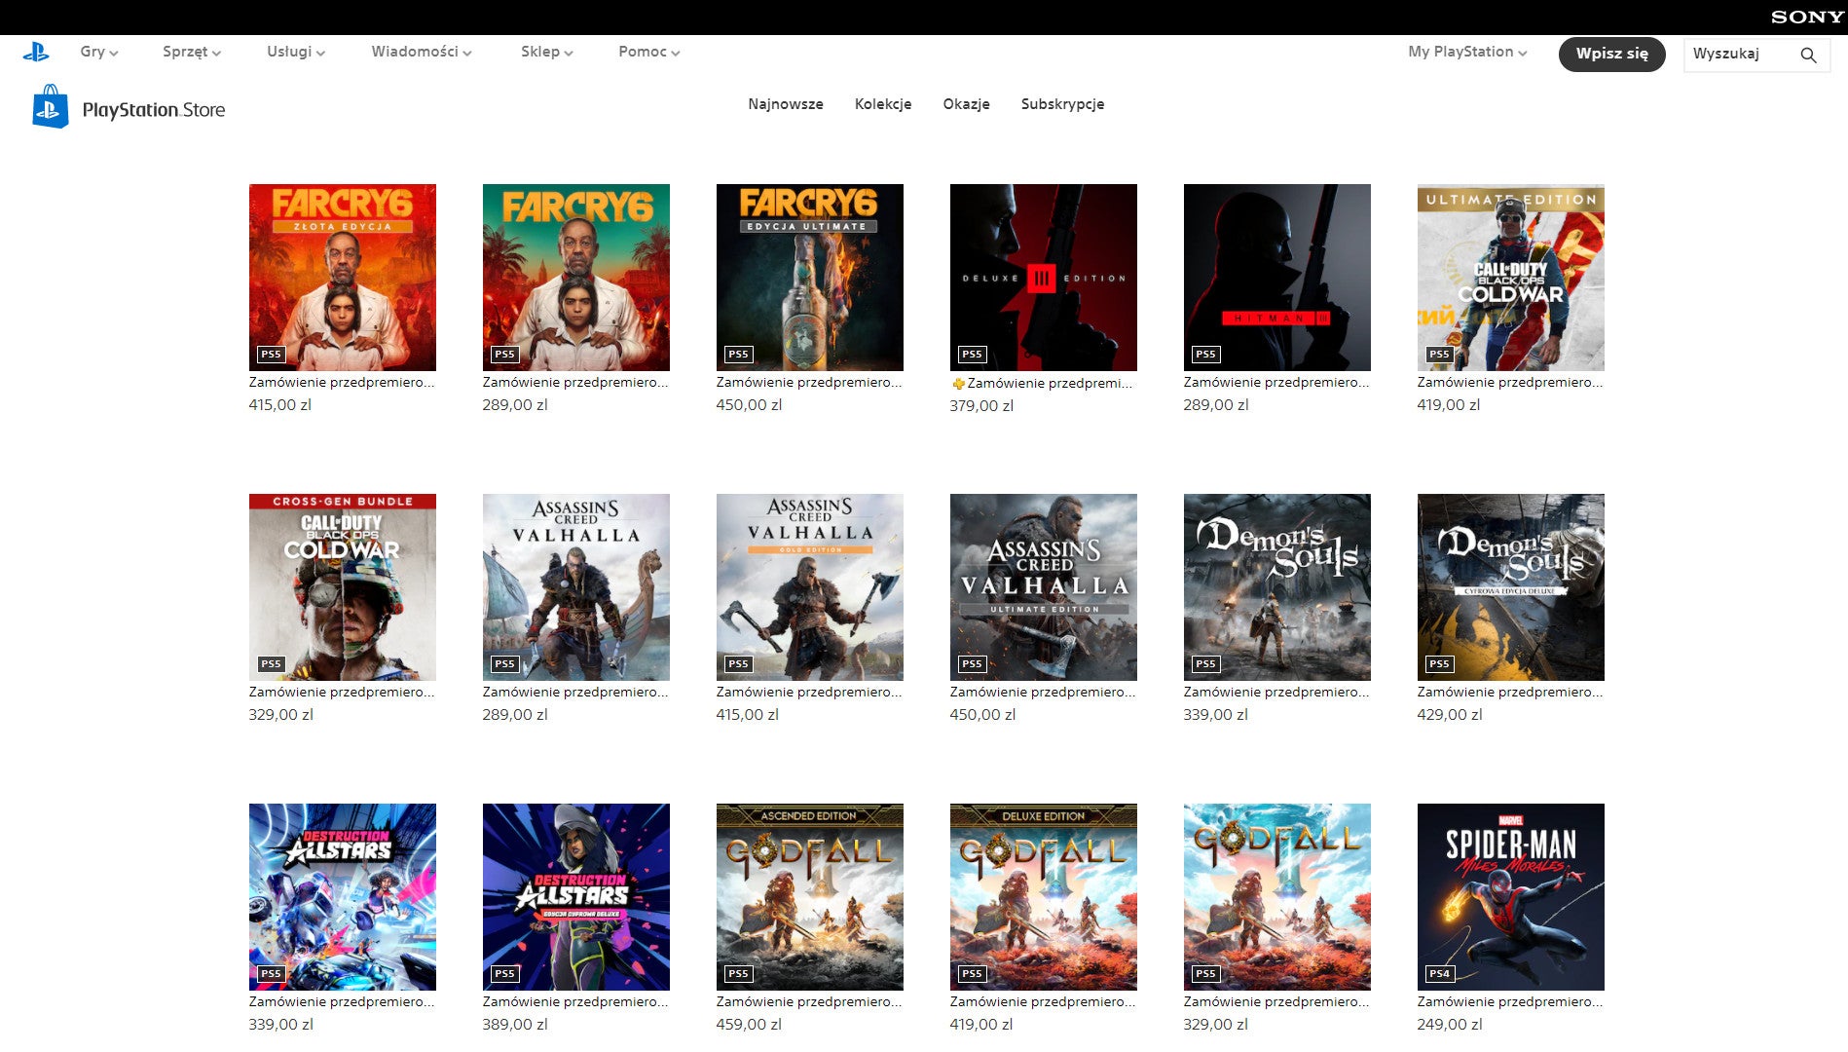Open the Wiadomości dropdown

[x=422, y=52]
